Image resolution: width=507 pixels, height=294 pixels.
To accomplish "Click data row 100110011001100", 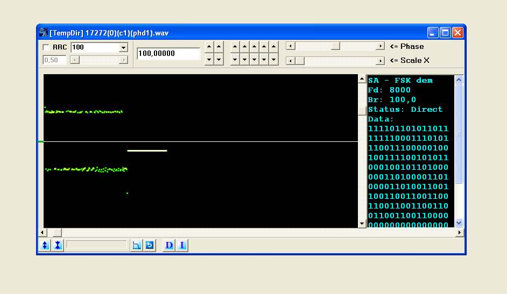I will tap(408, 197).
